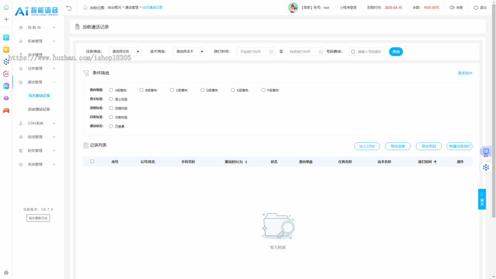The height and width of the screenshot is (279, 496).
Task: Click the 更多条件 link
Action: click(465, 73)
